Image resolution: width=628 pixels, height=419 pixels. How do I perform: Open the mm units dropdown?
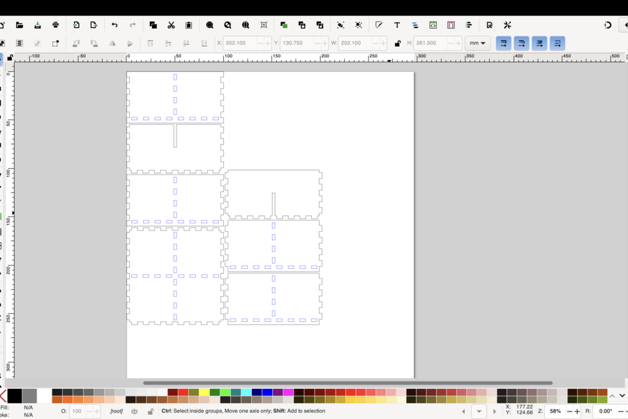477,43
